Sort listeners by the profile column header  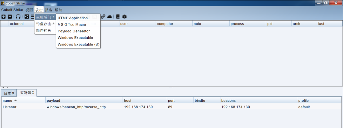(x=319, y=101)
